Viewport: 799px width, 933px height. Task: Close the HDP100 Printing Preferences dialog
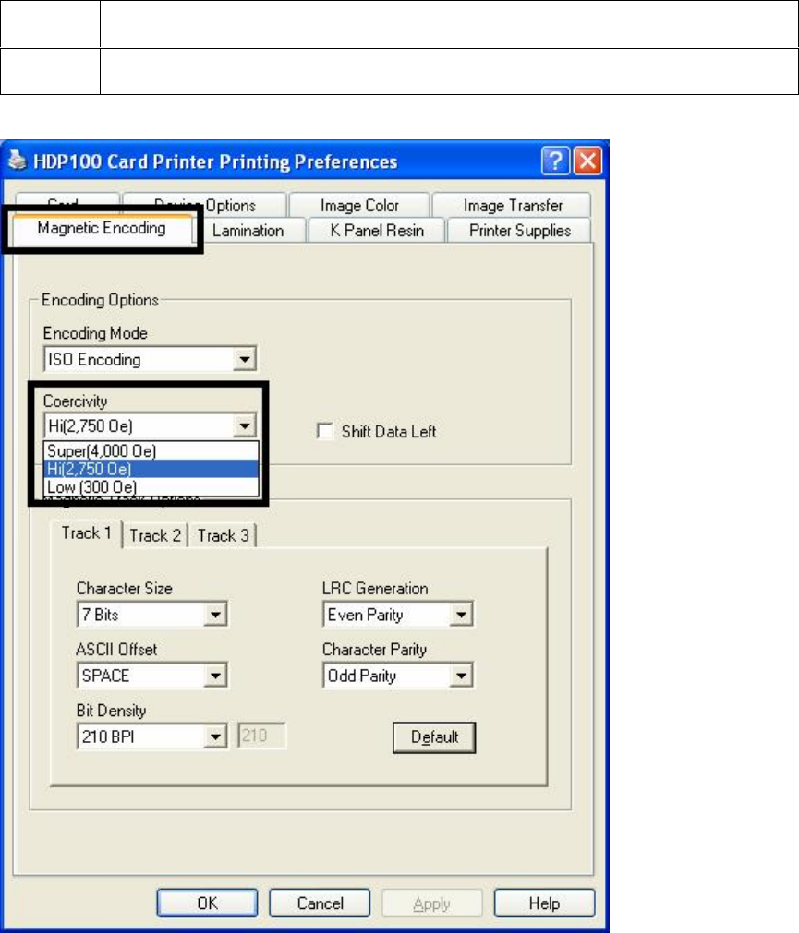[587, 161]
